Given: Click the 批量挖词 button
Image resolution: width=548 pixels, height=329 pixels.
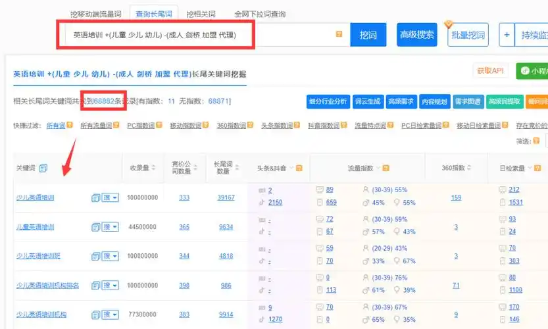Looking at the screenshot, I should tap(468, 35).
